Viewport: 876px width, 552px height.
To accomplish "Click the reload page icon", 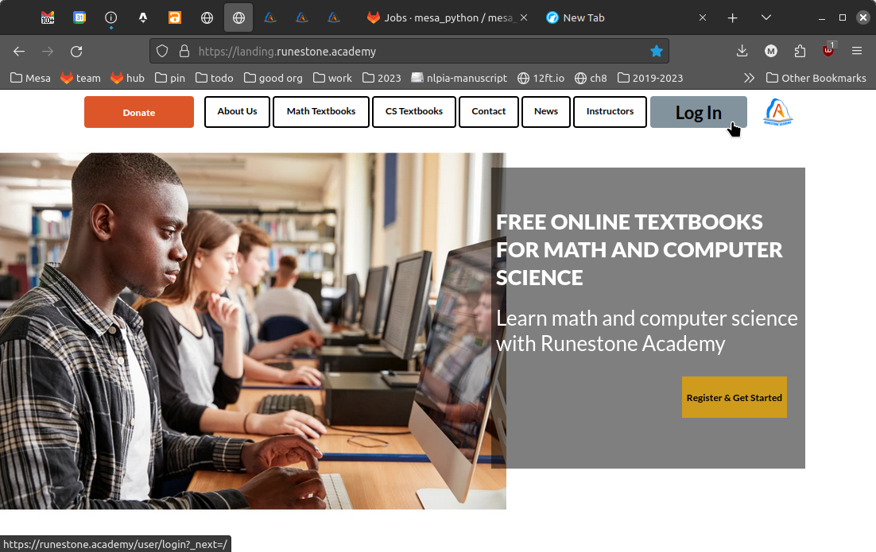I will coord(76,51).
